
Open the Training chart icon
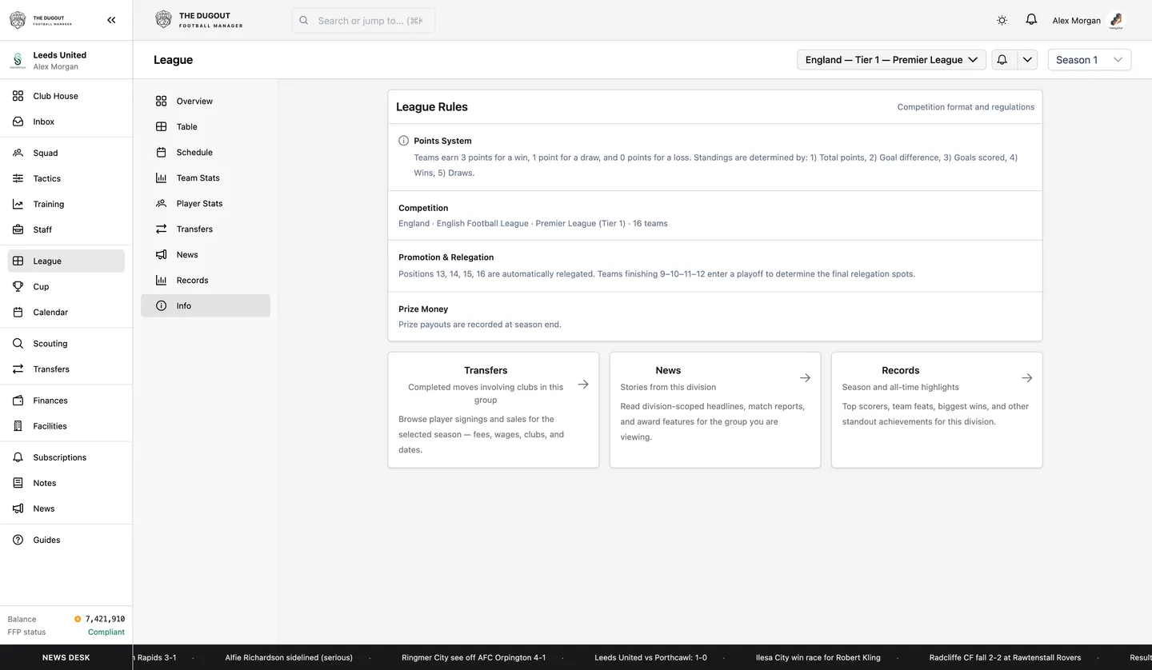tap(18, 204)
